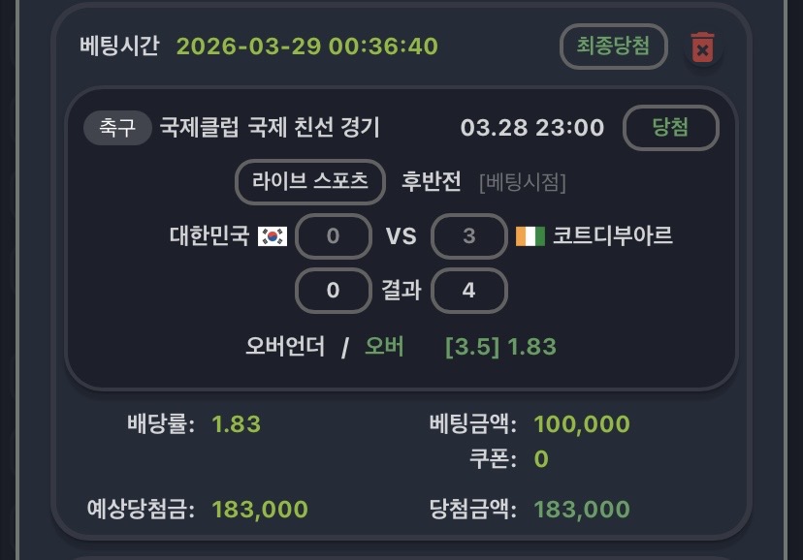Click South Korea's bet-time score box
This screenshot has height=560, width=803.
click(333, 236)
